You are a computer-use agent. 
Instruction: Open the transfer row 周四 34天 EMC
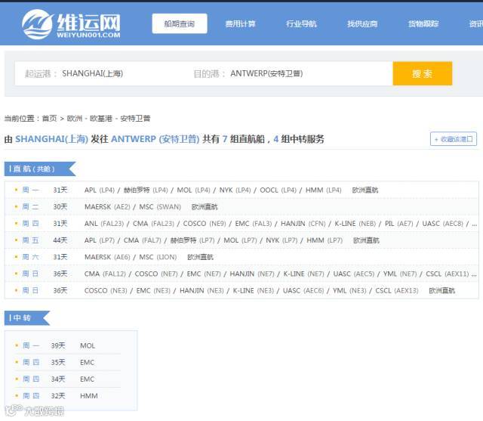coord(68,379)
